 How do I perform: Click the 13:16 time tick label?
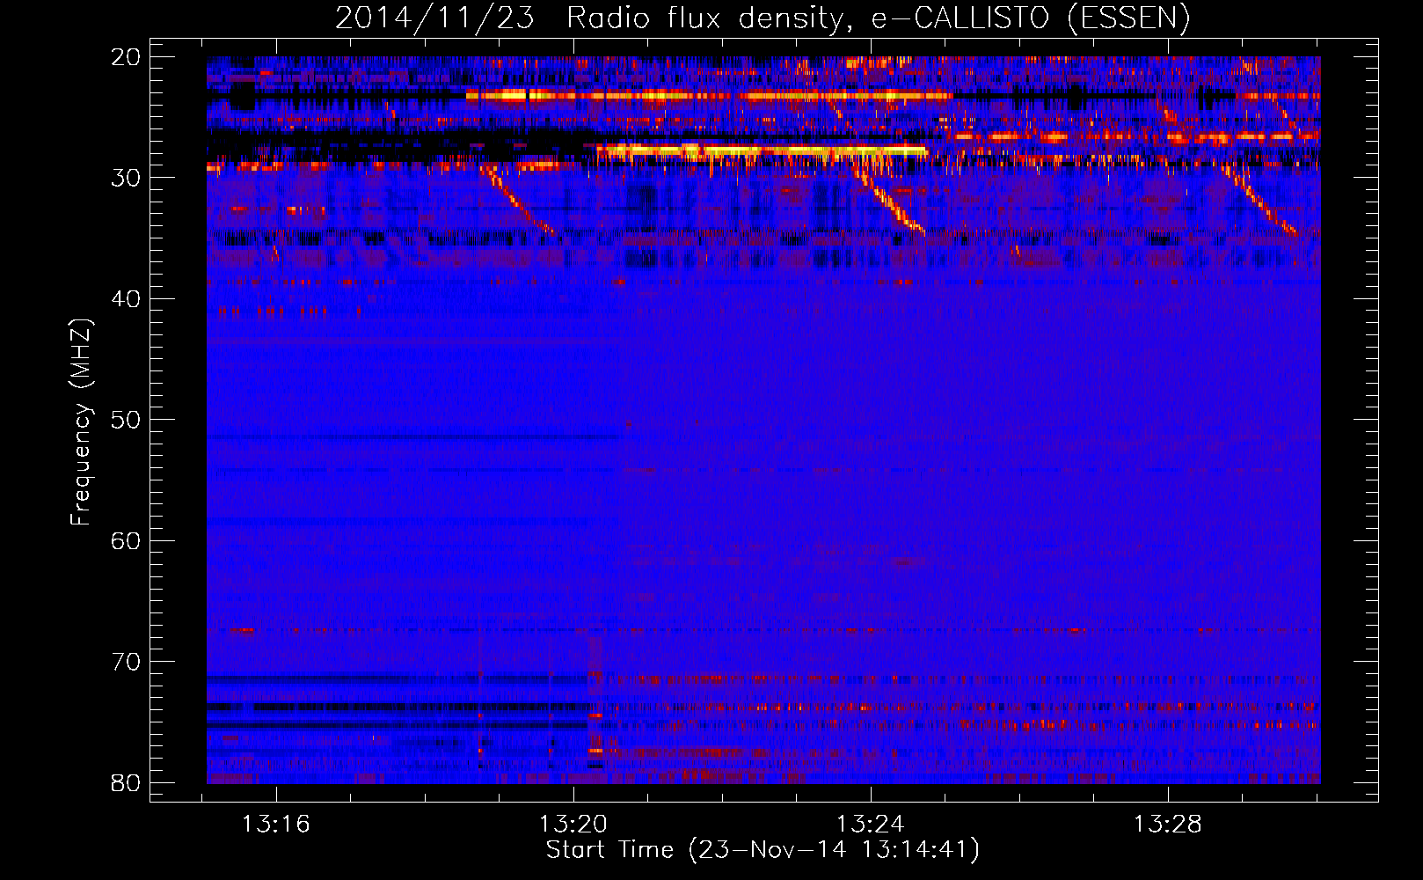click(x=276, y=825)
